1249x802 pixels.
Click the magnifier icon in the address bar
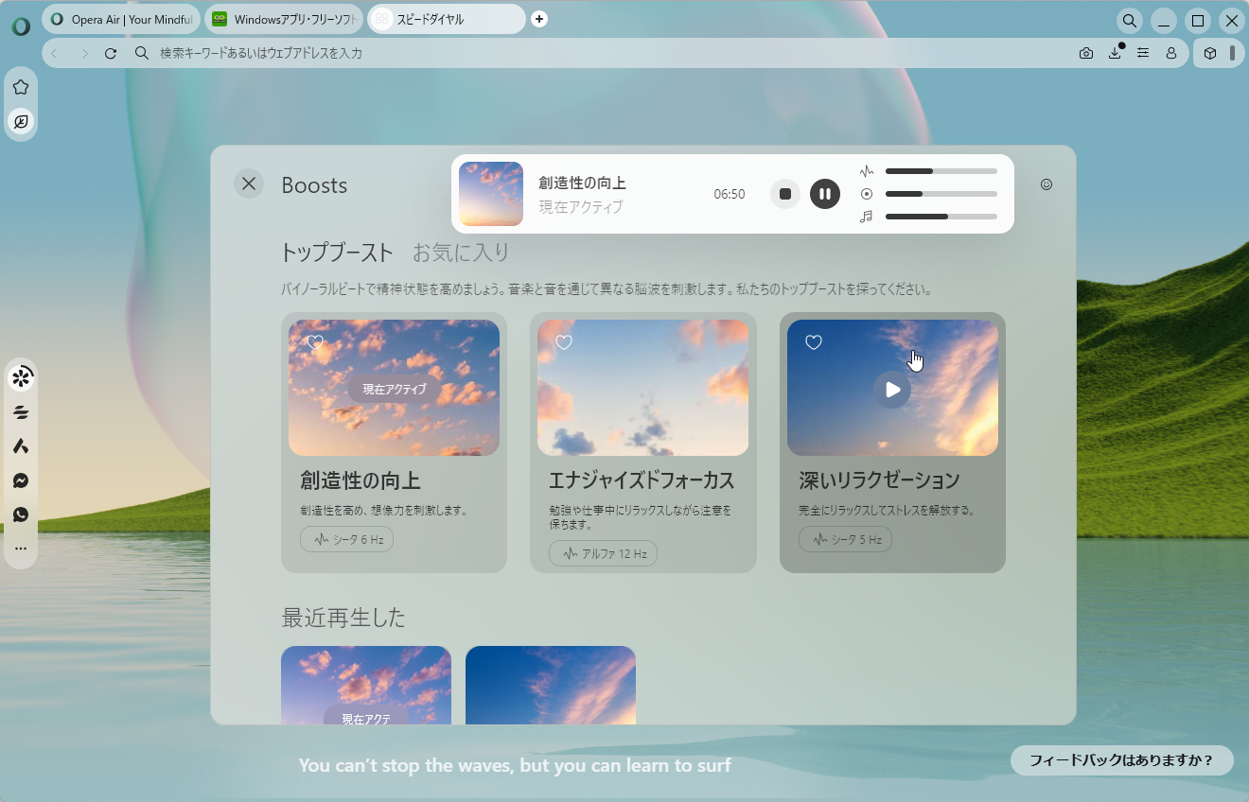142,54
